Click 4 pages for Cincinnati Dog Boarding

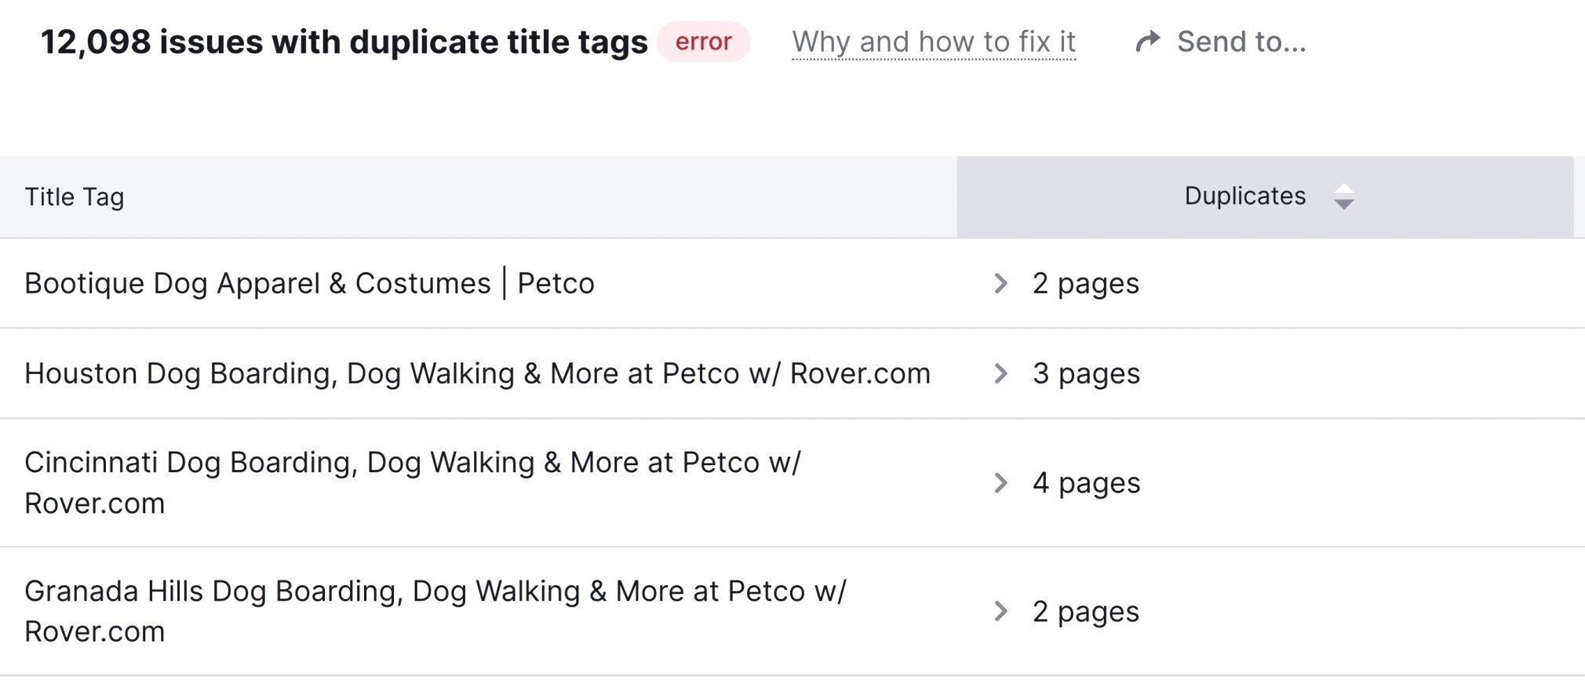[1087, 484]
